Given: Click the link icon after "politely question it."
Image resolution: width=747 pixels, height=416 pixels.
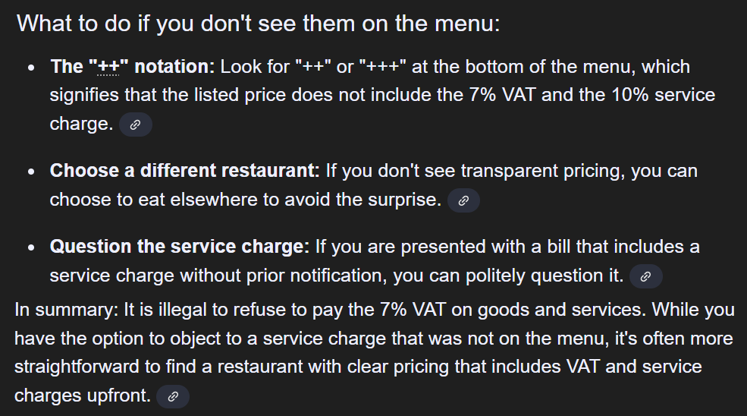Looking at the screenshot, I should coord(645,277).
